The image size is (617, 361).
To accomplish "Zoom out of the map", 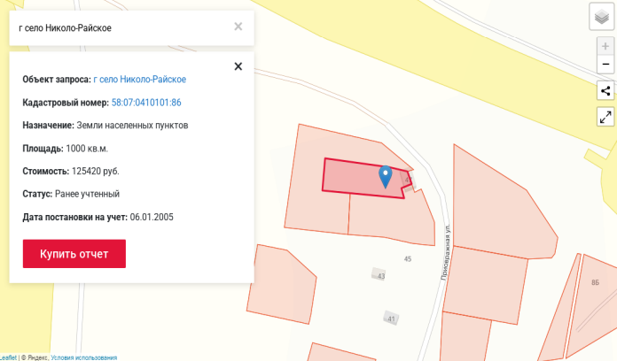I will [605, 64].
